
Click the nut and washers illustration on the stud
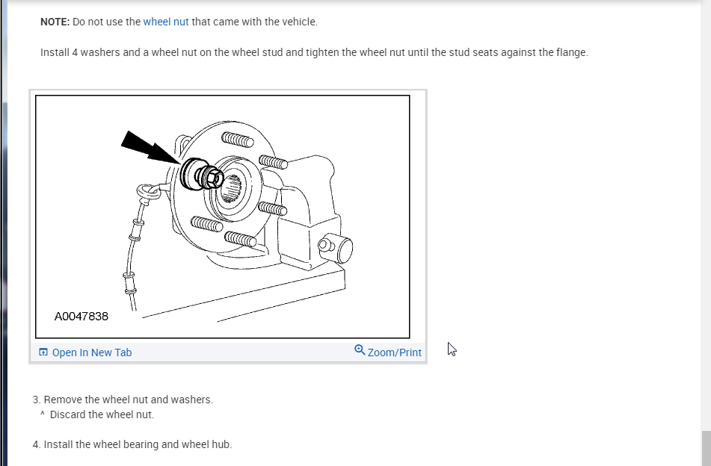coord(202,174)
